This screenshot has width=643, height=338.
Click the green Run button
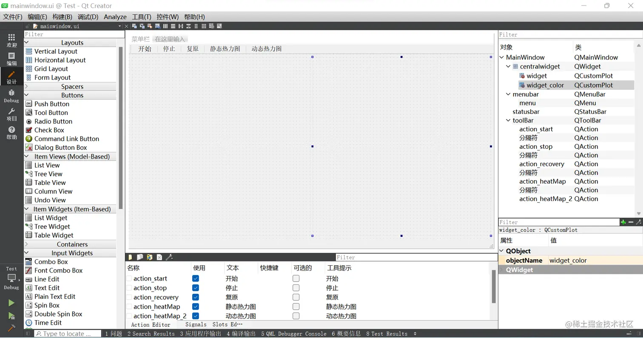11,303
